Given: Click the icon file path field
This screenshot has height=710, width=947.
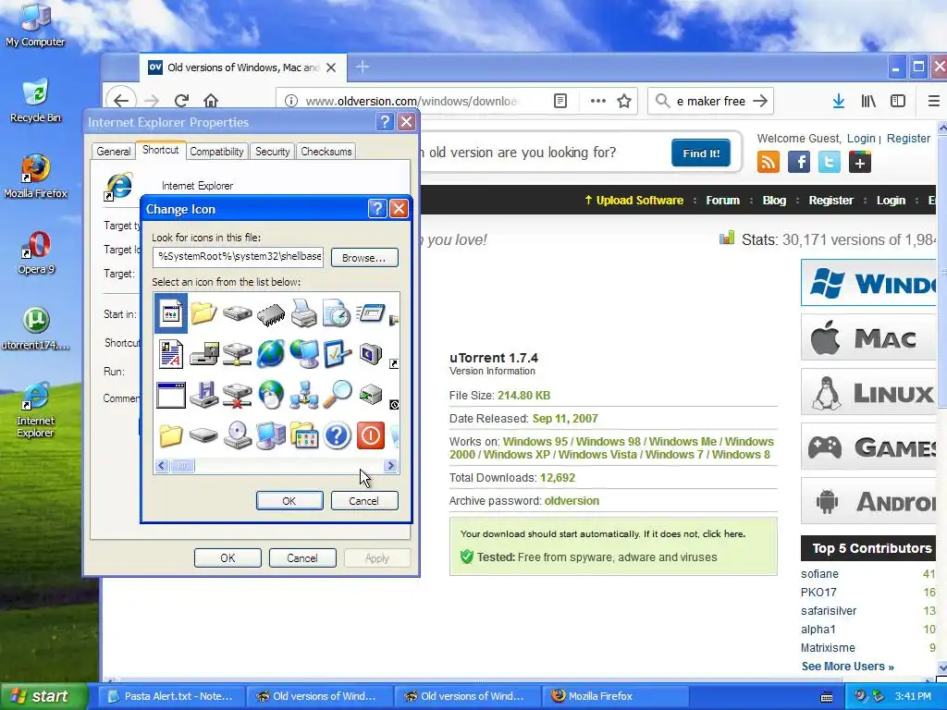Looking at the screenshot, I should (x=238, y=257).
